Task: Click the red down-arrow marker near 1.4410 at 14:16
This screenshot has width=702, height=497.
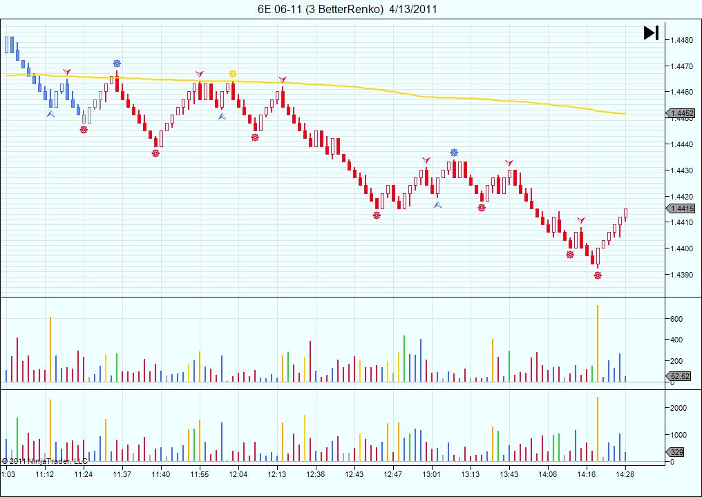Action: click(x=580, y=220)
